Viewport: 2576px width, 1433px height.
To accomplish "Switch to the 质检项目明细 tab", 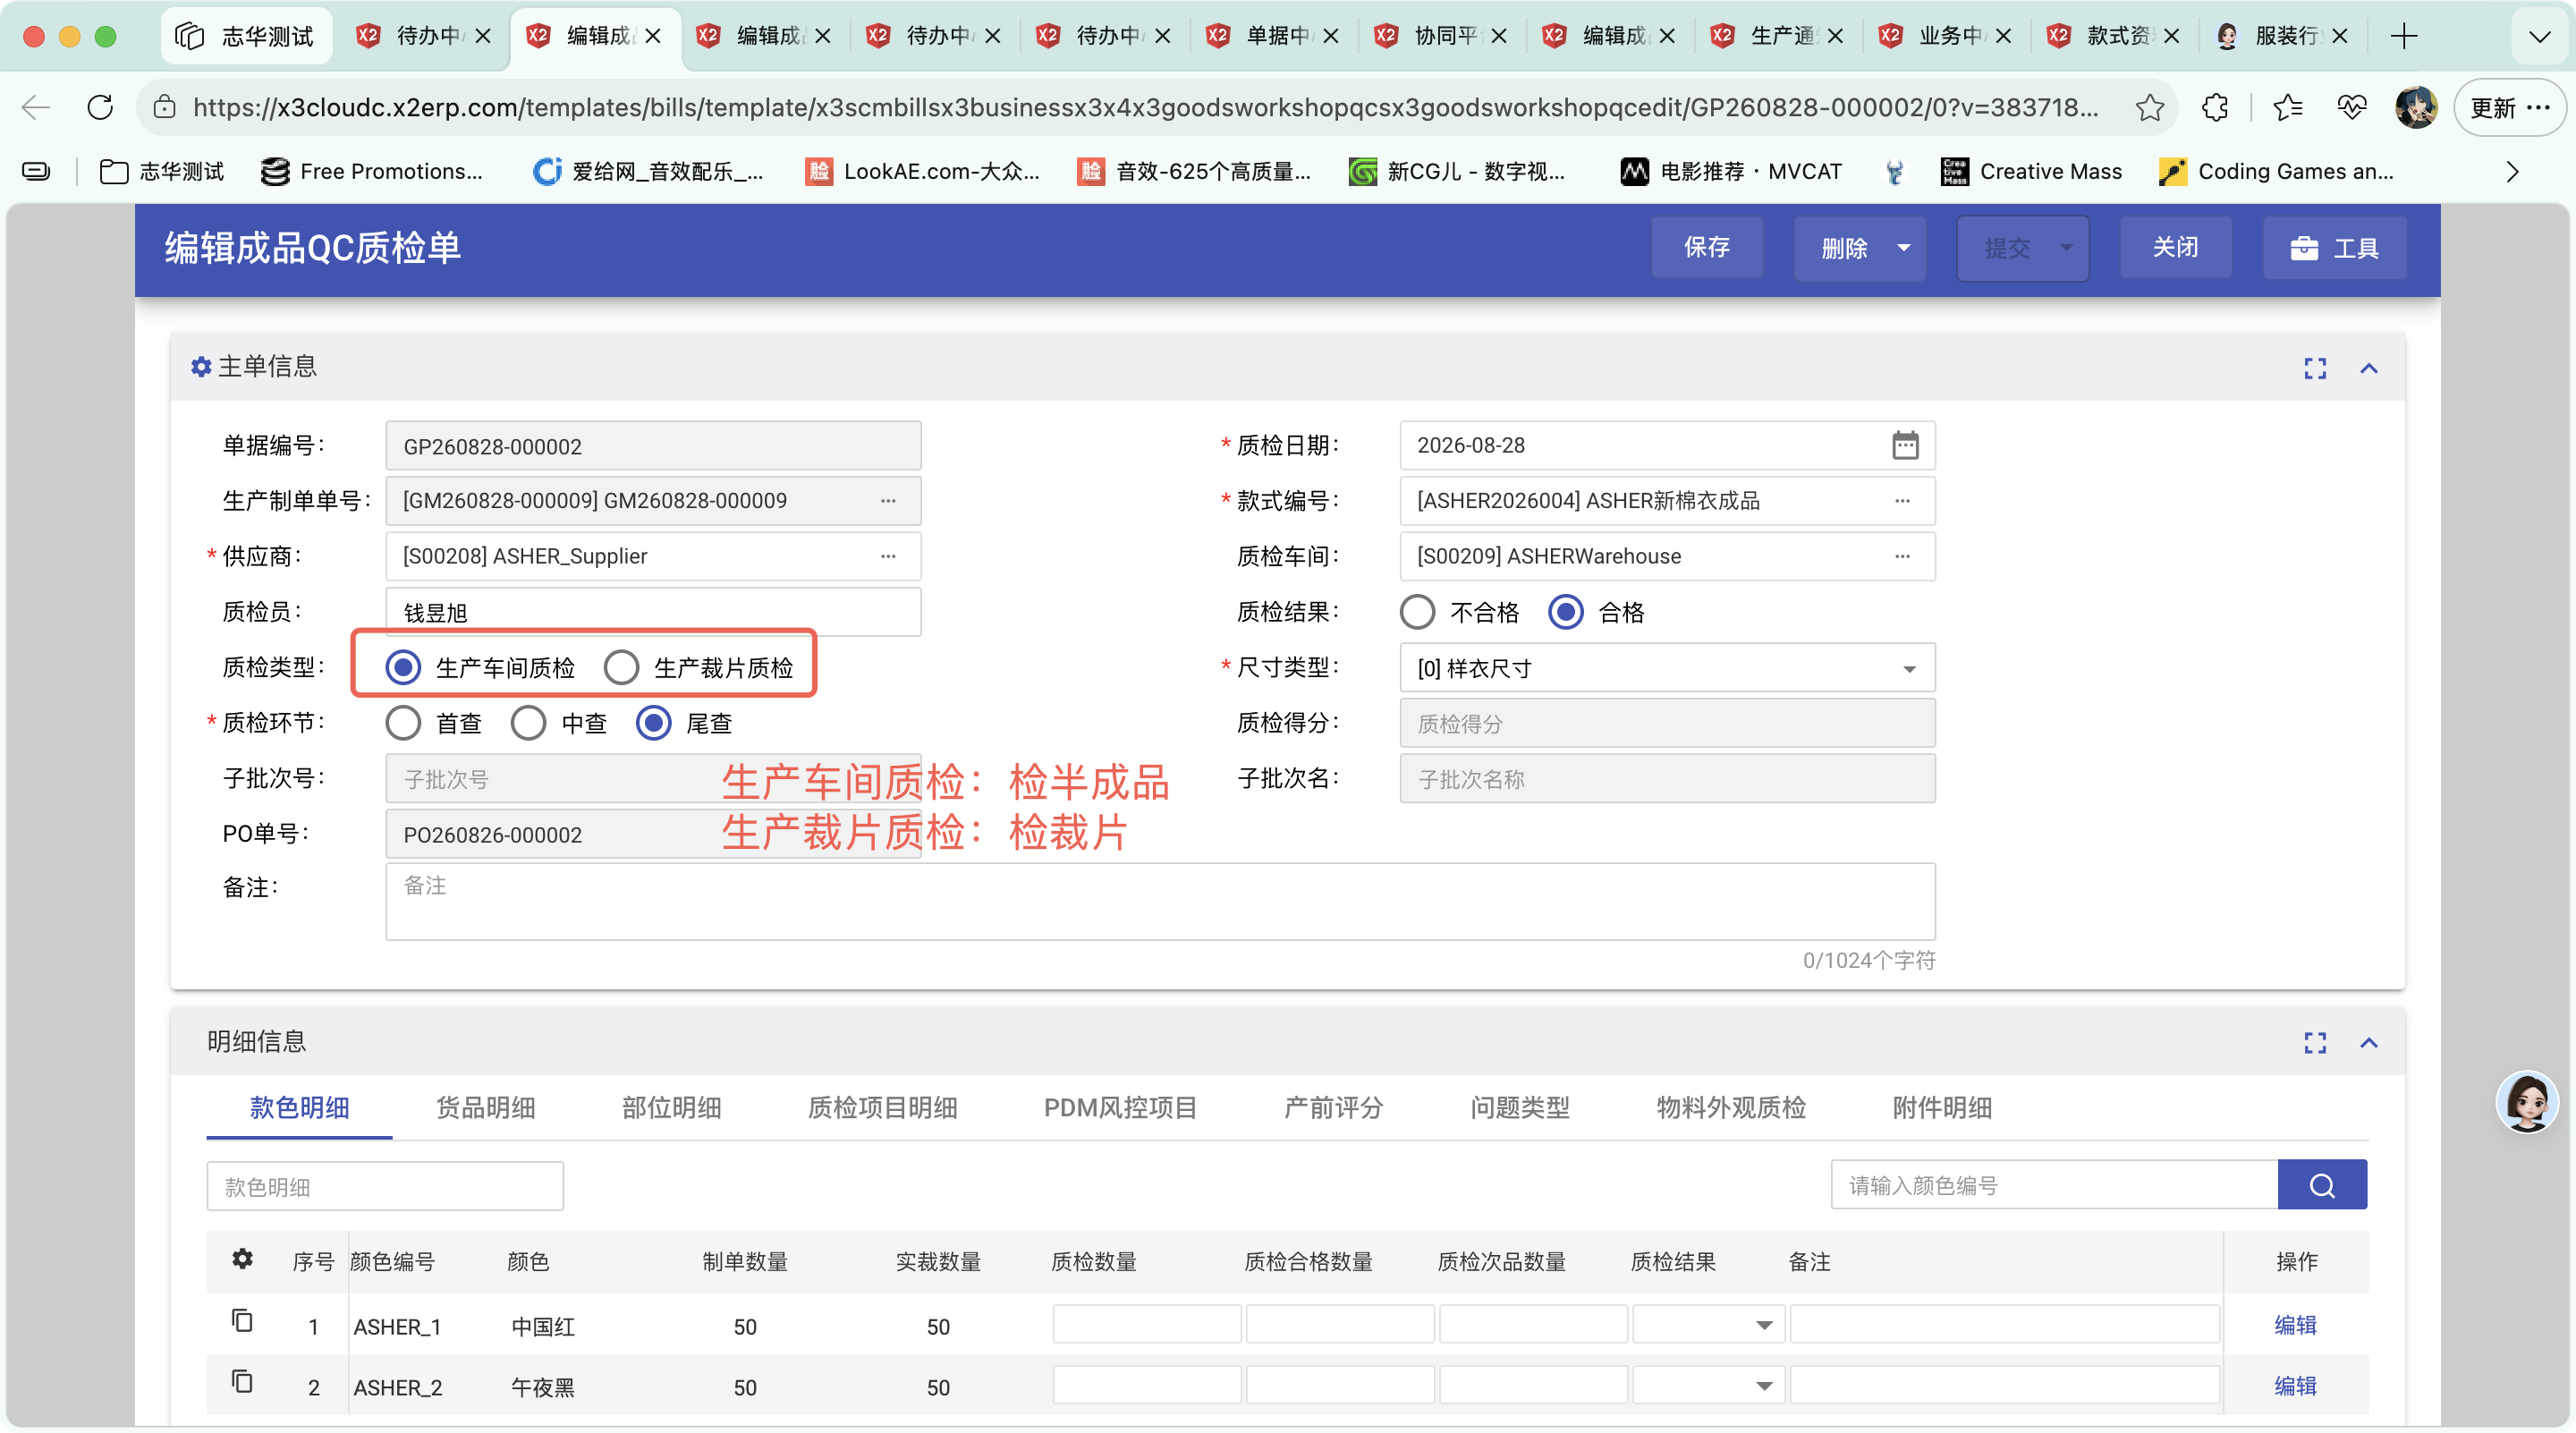I will point(882,1107).
